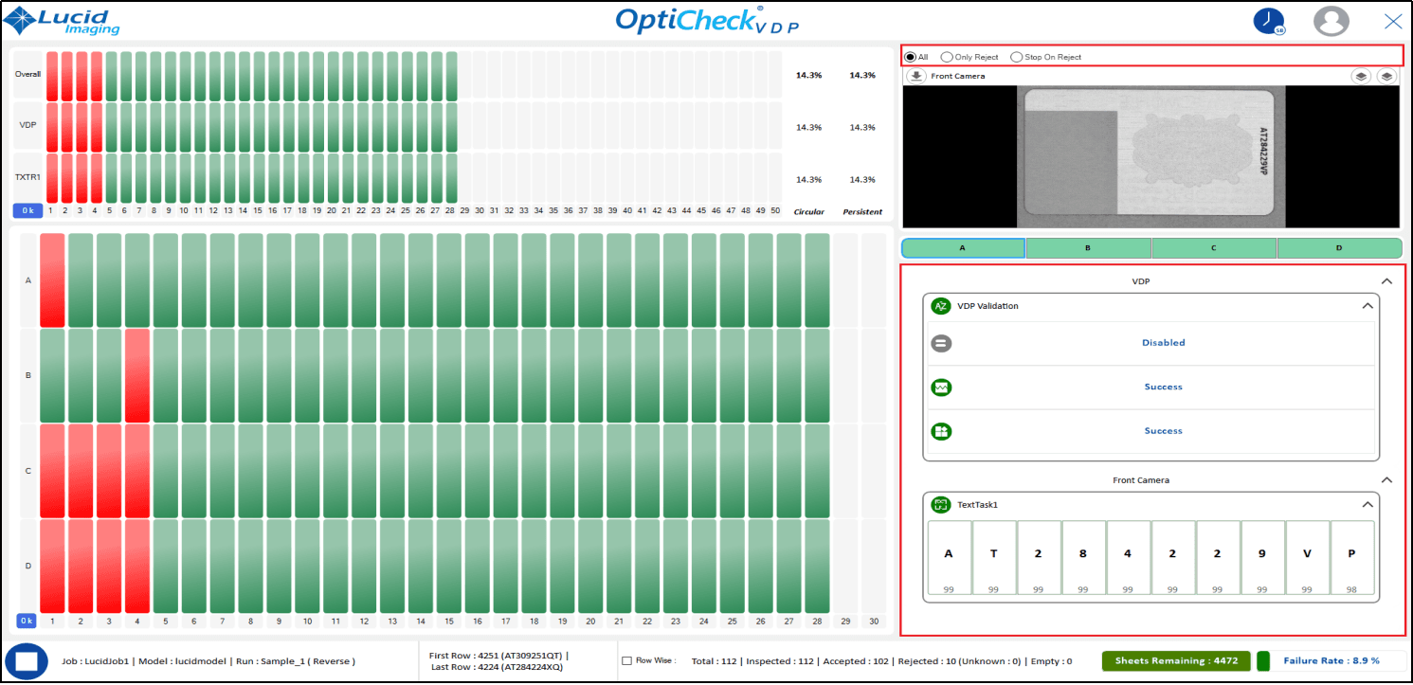The image size is (1413, 685).
Task: Click the VDP Validation AZ icon
Action: click(940, 306)
